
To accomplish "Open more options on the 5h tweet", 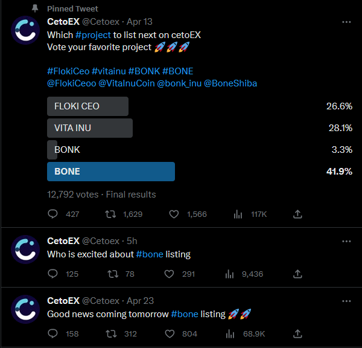I will (346, 241).
